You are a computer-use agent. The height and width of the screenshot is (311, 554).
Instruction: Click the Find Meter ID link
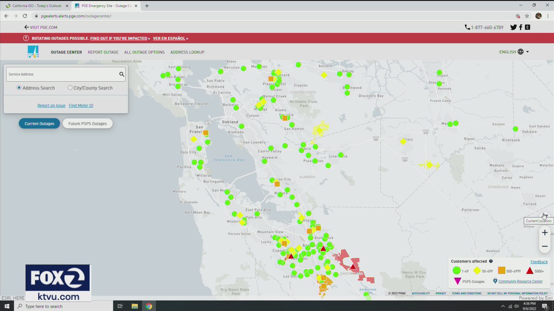point(81,105)
